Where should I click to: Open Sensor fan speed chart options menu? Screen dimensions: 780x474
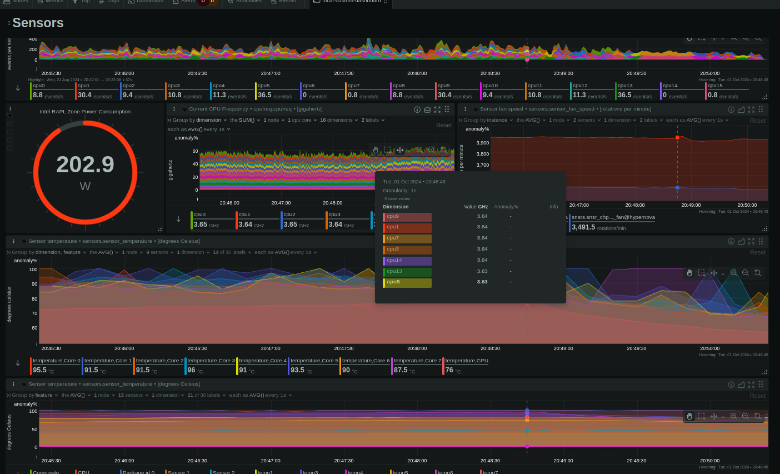(465, 109)
